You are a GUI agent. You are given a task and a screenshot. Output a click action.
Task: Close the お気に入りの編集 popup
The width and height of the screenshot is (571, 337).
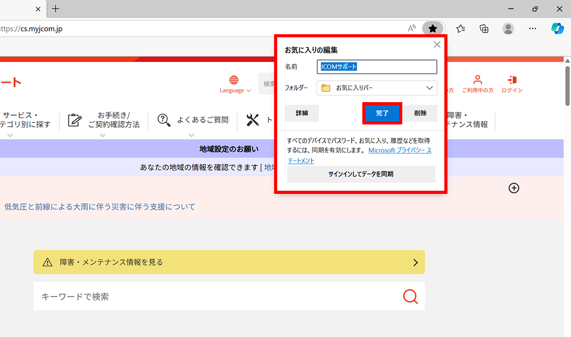click(x=437, y=45)
